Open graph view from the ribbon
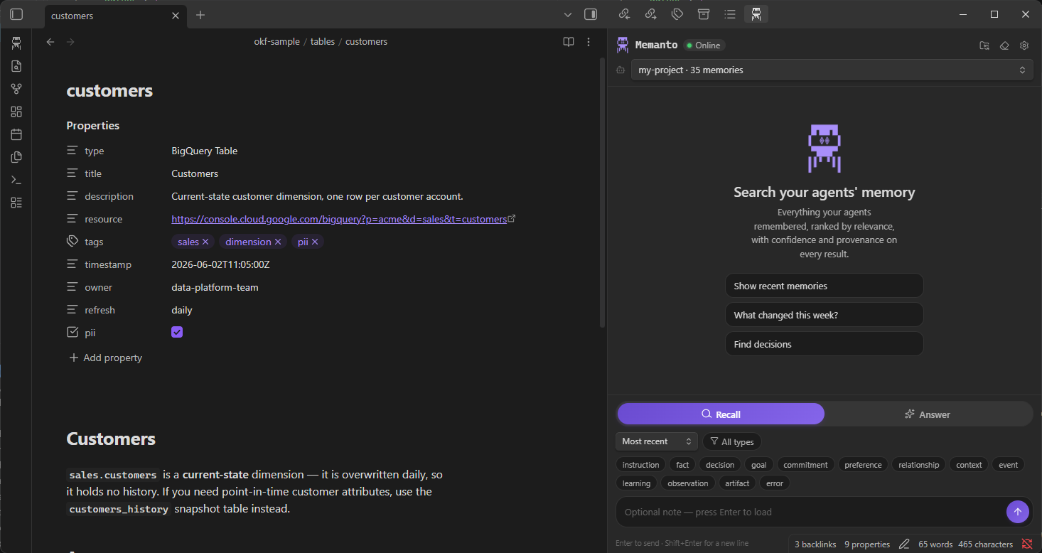The width and height of the screenshot is (1042, 553). [16, 89]
